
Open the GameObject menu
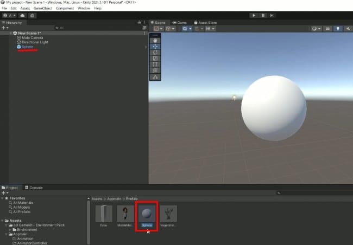pyautogui.click(x=43, y=8)
